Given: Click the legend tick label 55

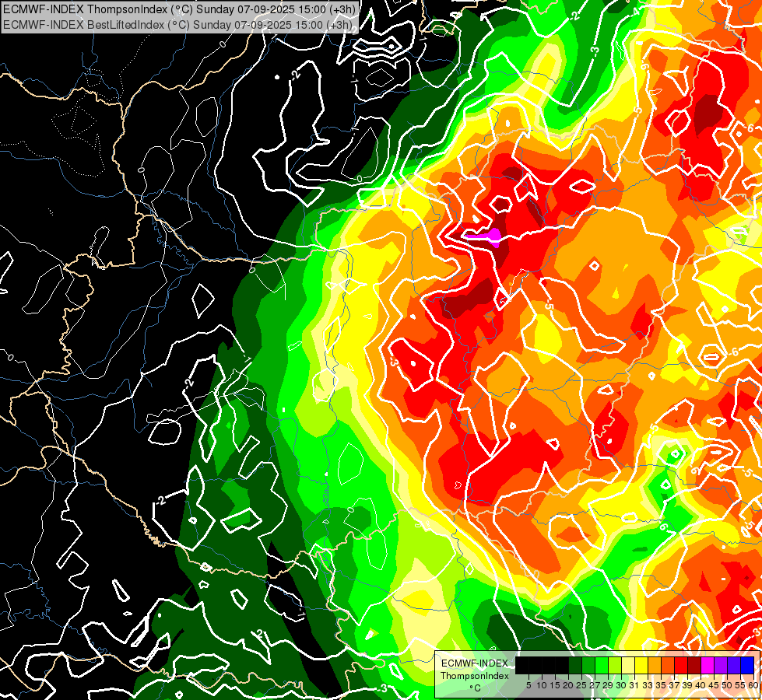Looking at the screenshot, I should pos(741,685).
